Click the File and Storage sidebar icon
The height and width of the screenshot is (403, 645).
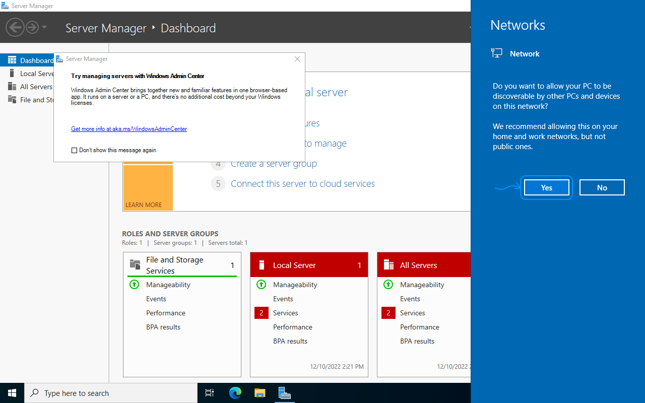12,100
